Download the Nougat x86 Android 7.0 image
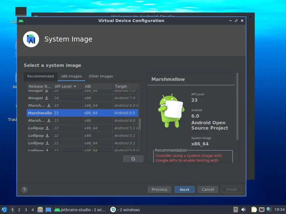 coord(47,98)
